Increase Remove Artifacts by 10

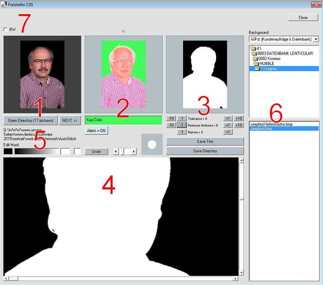pyautogui.click(x=239, y=125)
